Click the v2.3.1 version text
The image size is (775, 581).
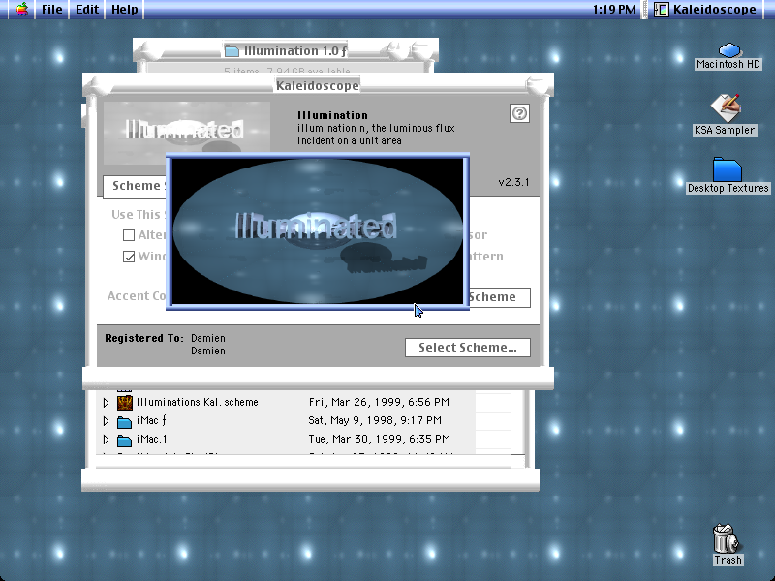tap(513, 182)
